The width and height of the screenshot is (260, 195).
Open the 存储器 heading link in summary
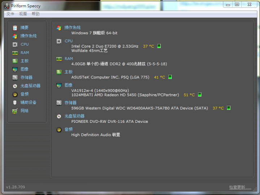click(70, 103)
